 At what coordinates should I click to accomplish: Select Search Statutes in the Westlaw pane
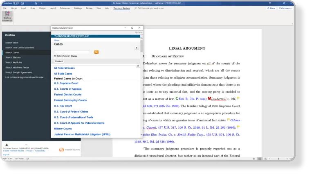[x=13, y=57]
